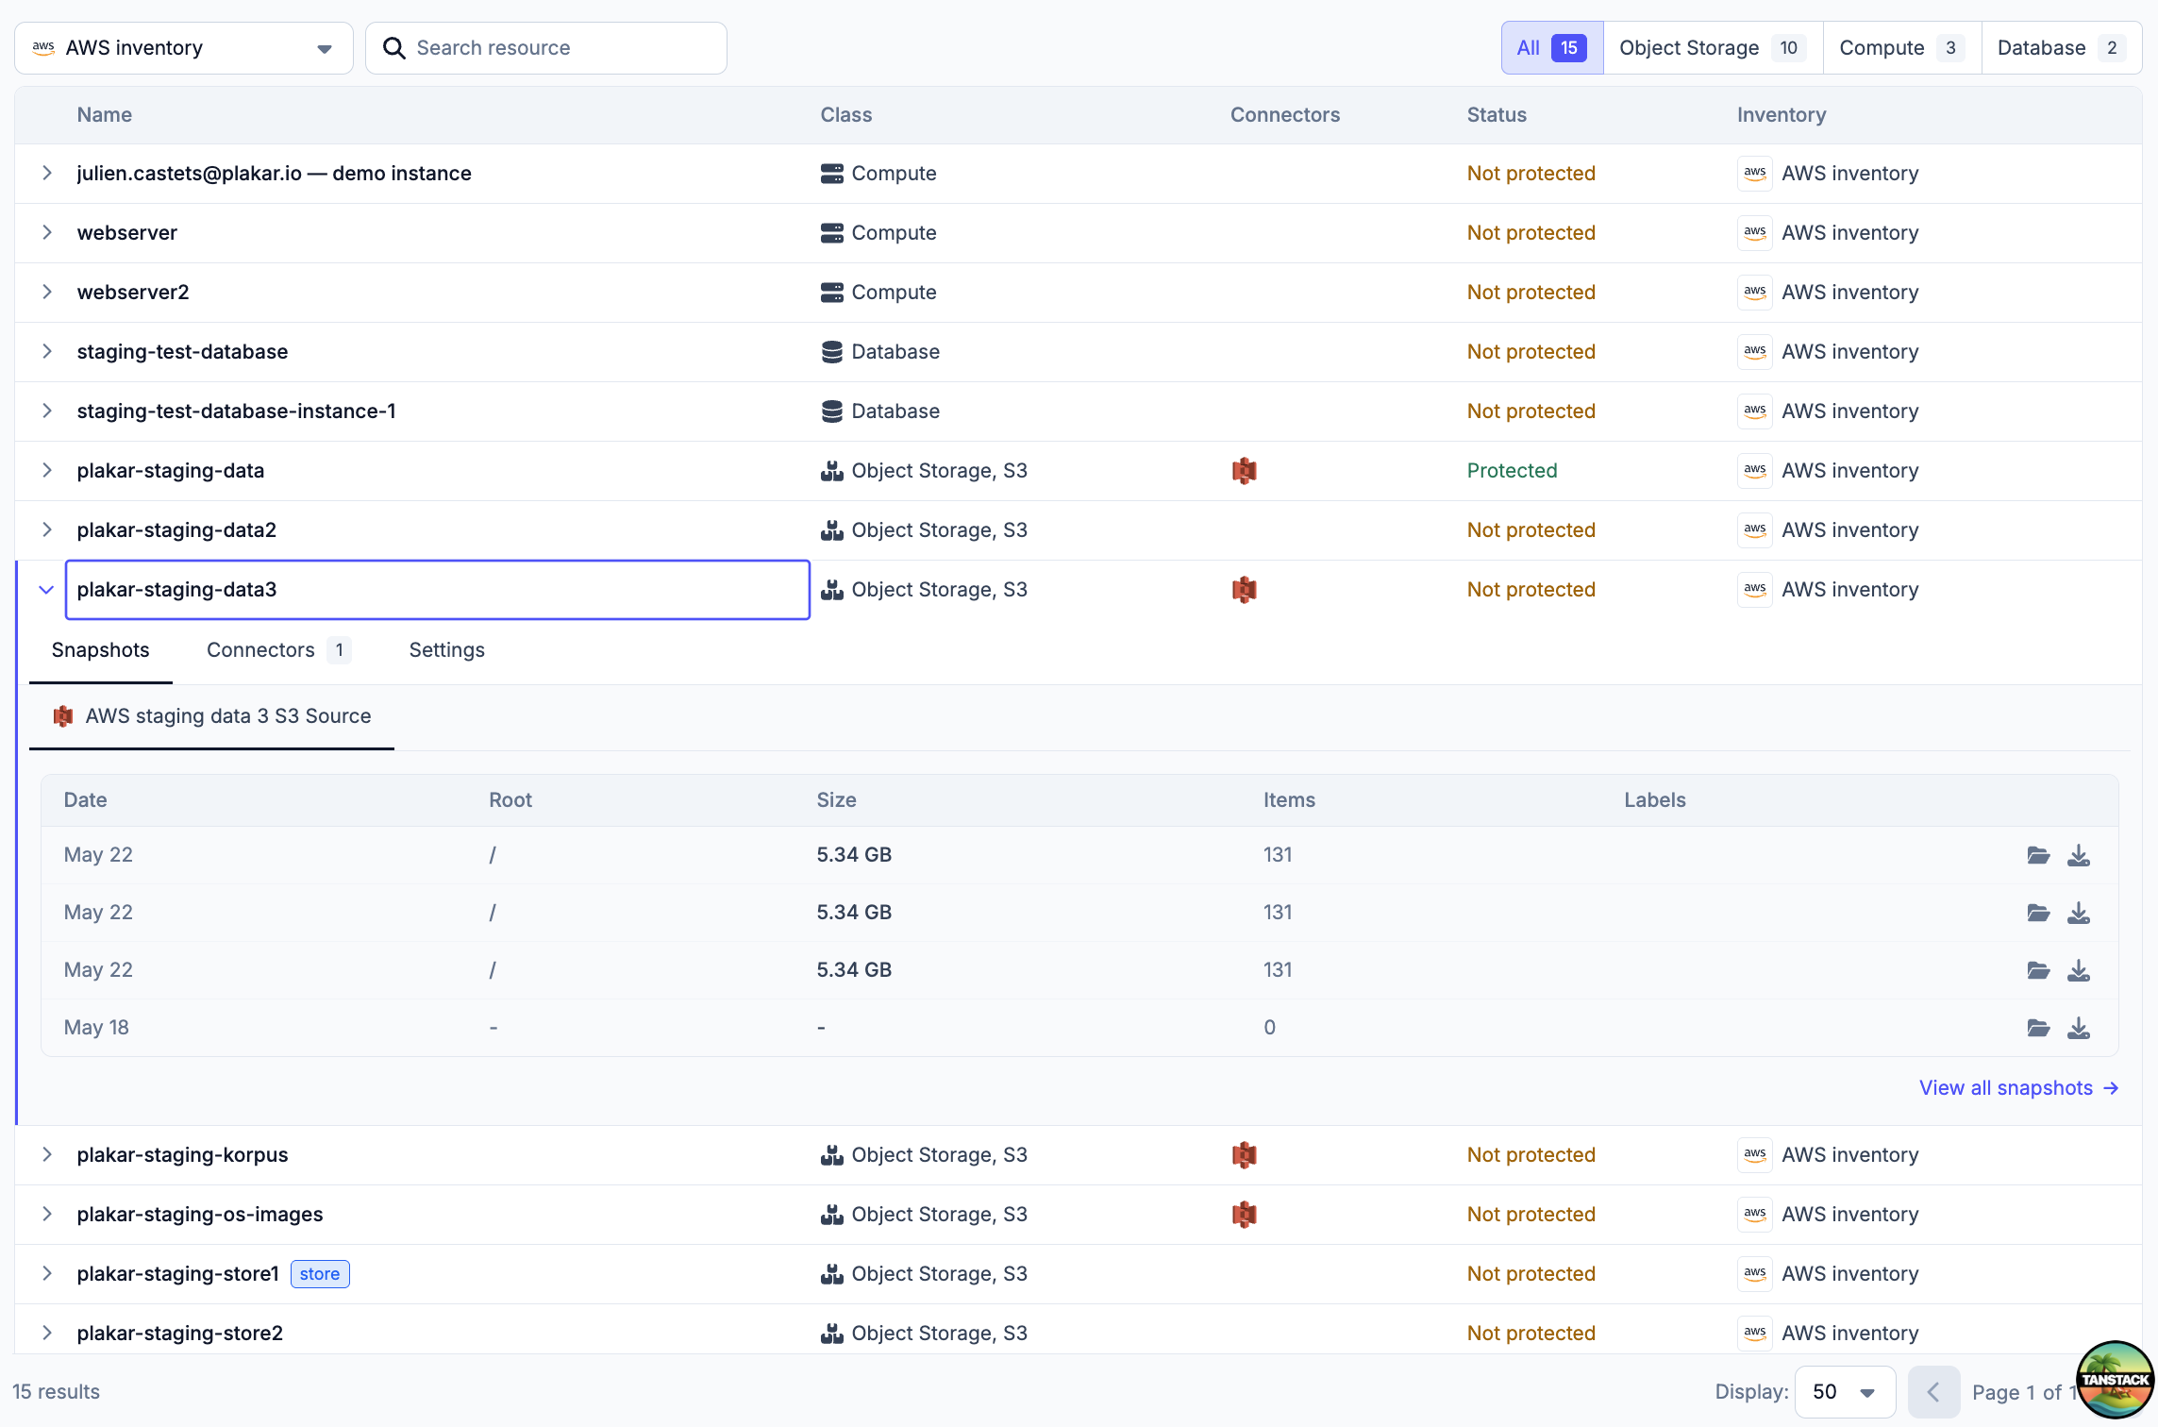Click AWS logo in julien.castets inventory cell

click(1755, 174)
